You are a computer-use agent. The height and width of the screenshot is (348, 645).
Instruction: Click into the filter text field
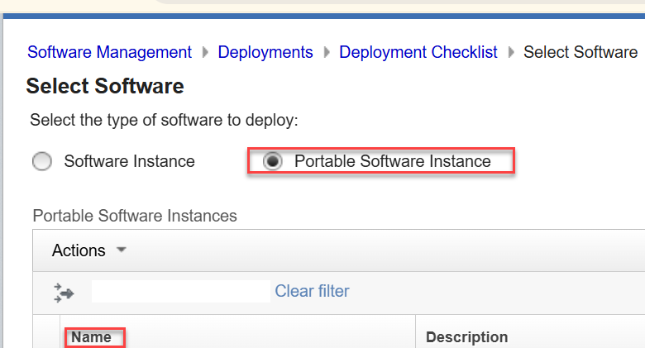pos(180,291)
